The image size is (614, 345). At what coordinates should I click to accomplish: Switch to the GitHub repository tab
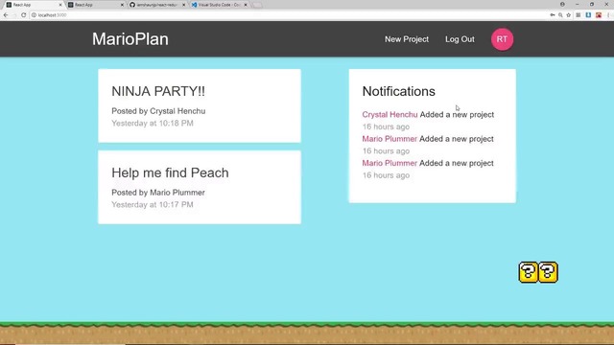point(156,5)
